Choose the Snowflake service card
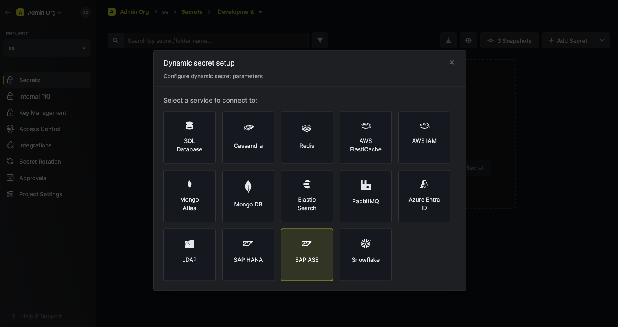The width and height of the screenshot is (618, 327). (366, 255)
